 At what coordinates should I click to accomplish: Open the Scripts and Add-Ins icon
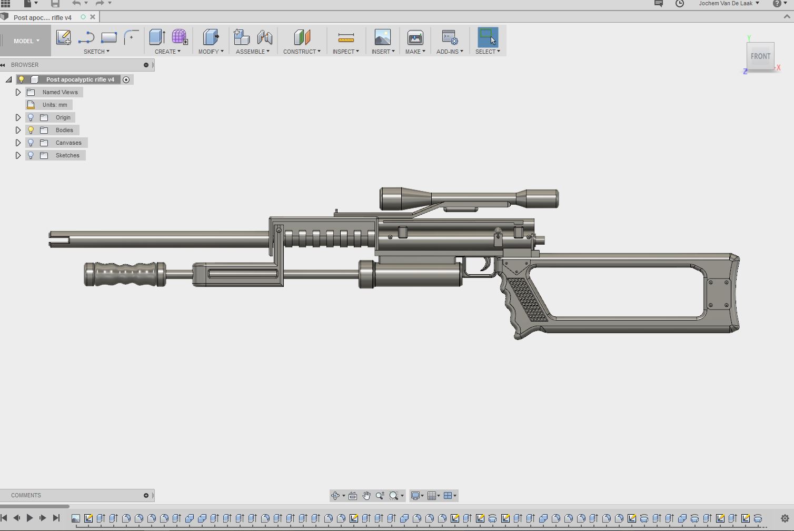tap(450, 37)
